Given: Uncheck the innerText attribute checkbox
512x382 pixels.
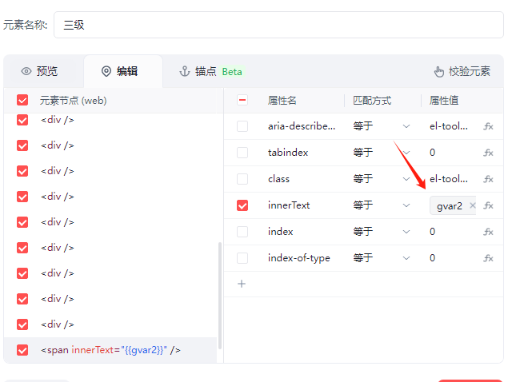Looking at the screenshot, I should click(242, 205).
